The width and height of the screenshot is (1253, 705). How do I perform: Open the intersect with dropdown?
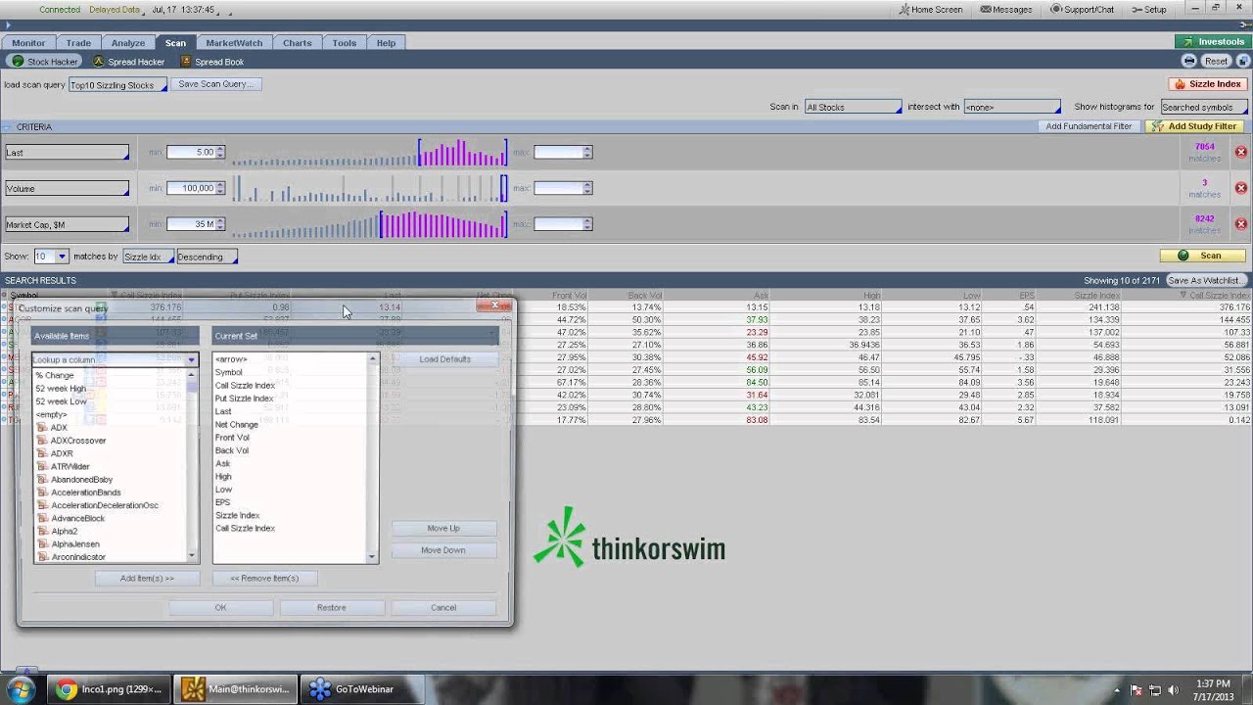[x=1011, y=107]
